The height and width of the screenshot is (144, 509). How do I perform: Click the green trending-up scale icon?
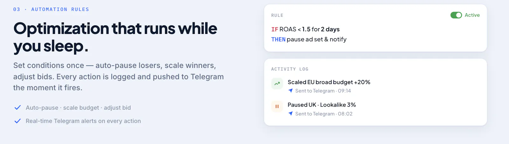[277, 84]
